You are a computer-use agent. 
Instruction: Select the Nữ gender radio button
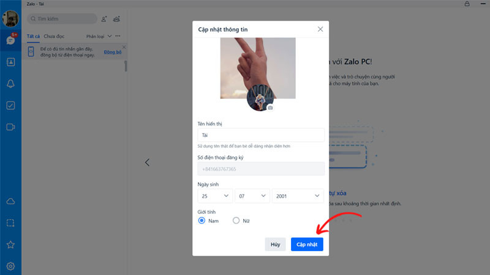[x=236, y=221]
